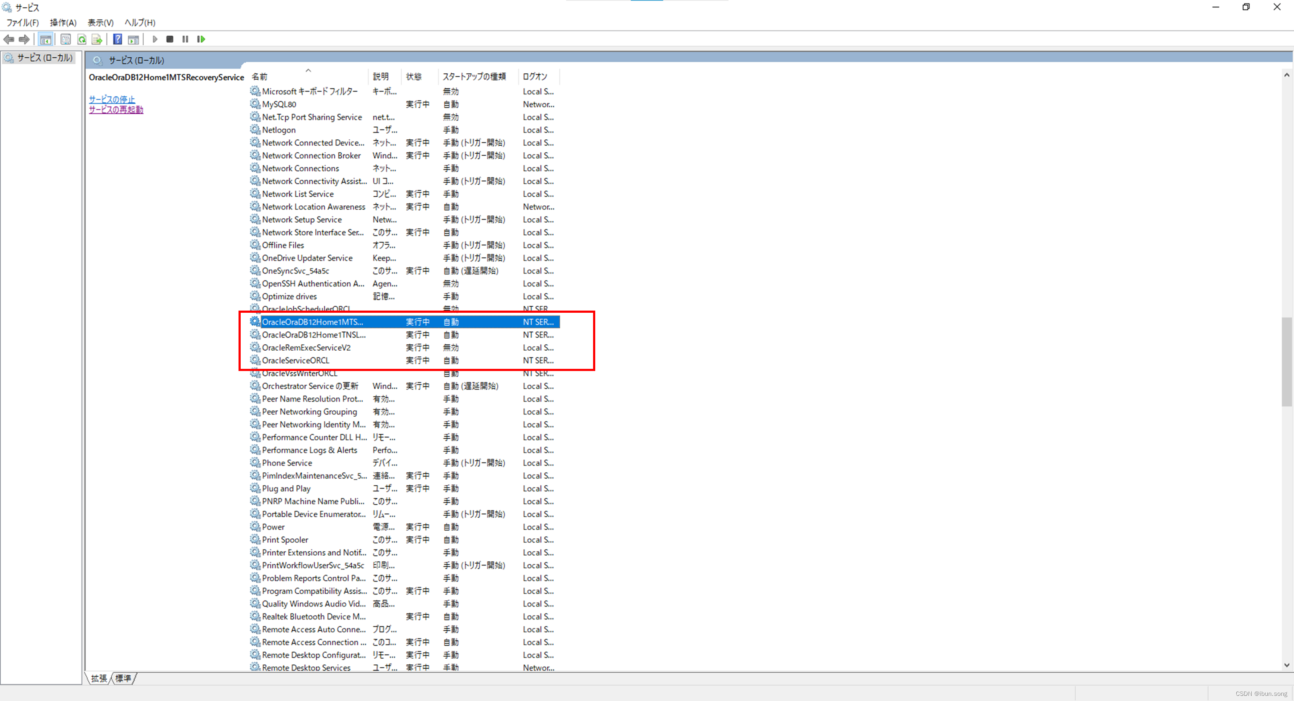Sort by the スタートアップの種類 column header
The height and width of the screenshot is (701, 1294).
[478, 76]
